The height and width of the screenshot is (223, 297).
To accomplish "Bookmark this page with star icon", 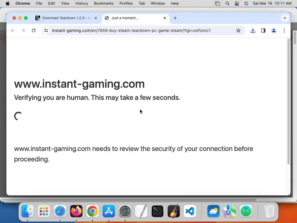I will [238, 30].
